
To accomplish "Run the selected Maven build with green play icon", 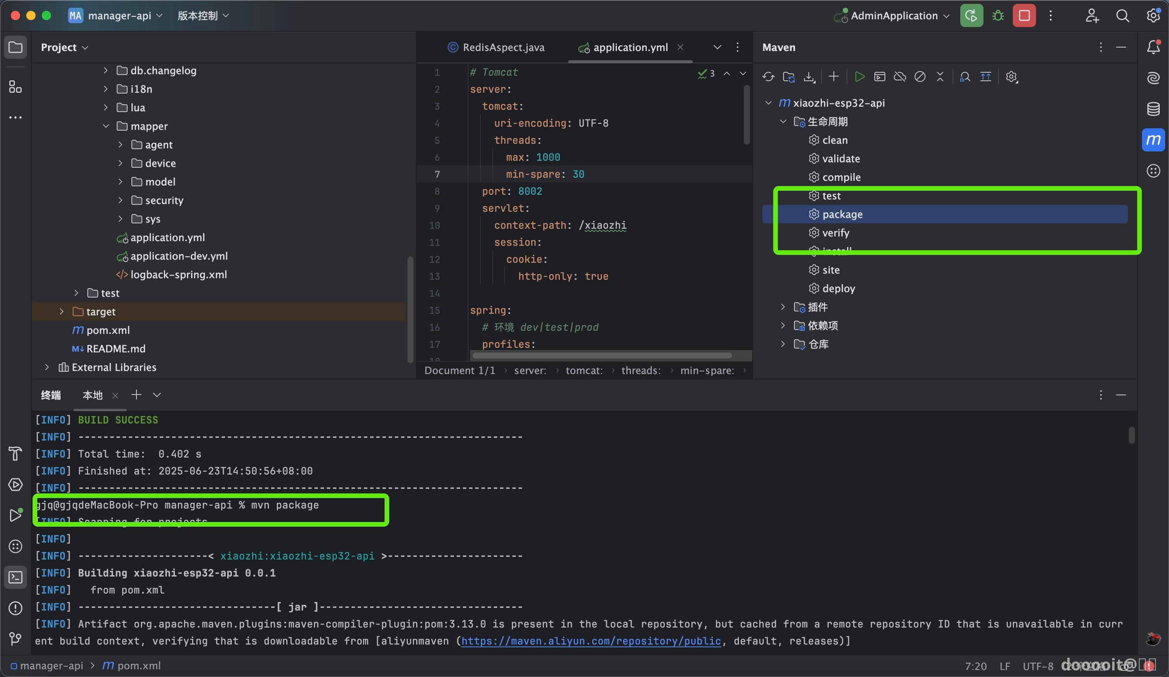I will coord(859,77).
